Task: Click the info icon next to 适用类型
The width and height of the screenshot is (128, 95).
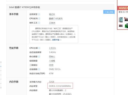Action: tap(39, 14)
